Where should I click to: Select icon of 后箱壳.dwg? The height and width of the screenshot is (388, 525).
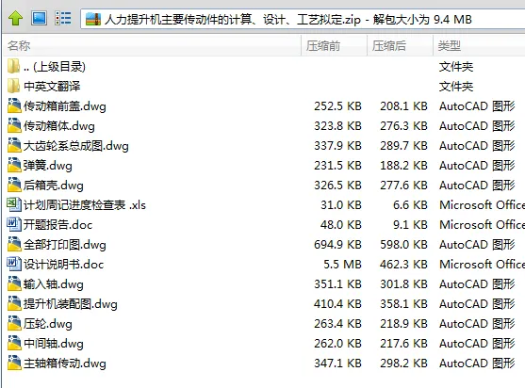click(x=14, y=185)
